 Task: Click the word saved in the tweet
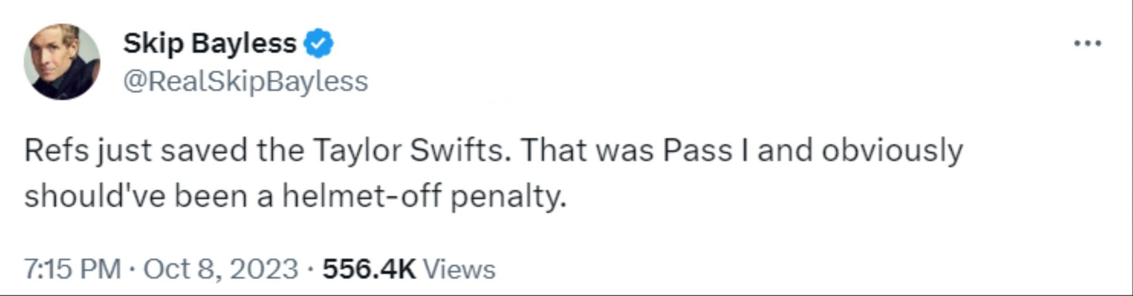click(204, 151)
